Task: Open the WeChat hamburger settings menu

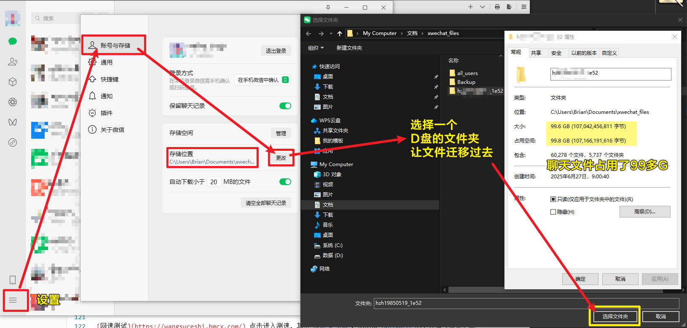Action: [x=13, y=300]
